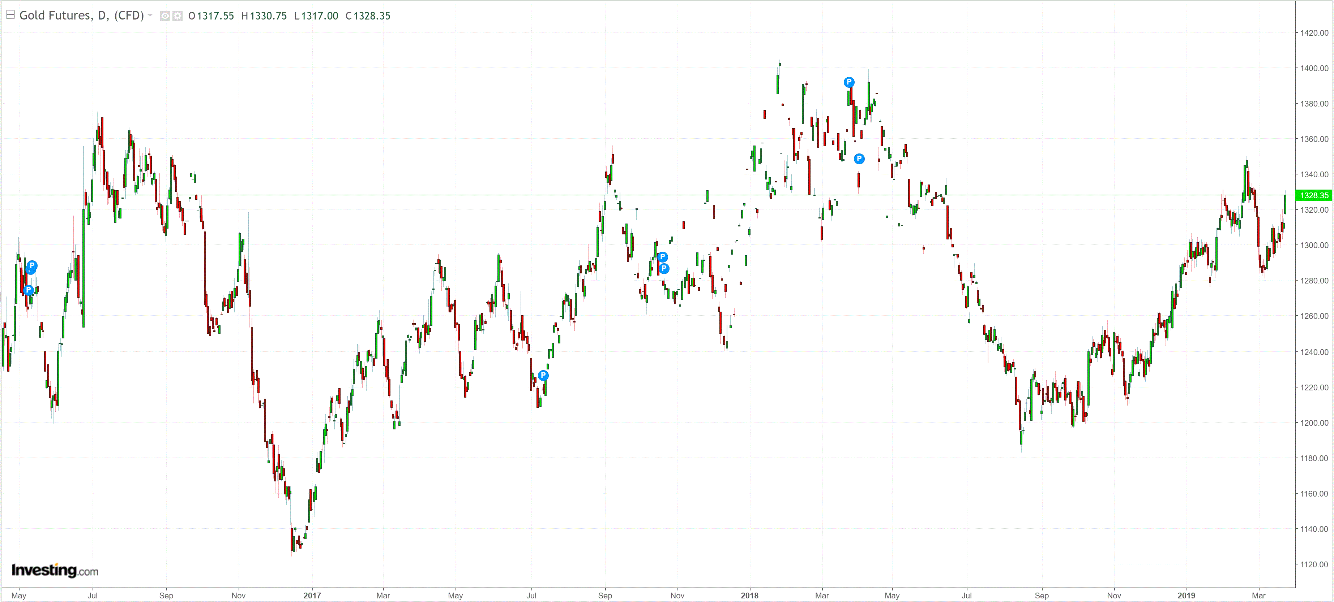Click the lower P marker in May 2016
Viewport: 1334px width, 602px height.
pos(29,290)
